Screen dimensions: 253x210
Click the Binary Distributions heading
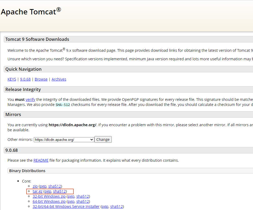click(27, 171)
